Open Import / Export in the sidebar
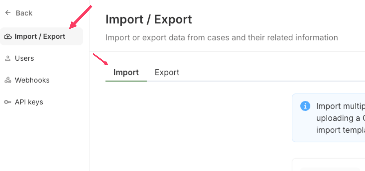Image resolution: width=365 pixels, height=171 pixels. coord(40,36)
